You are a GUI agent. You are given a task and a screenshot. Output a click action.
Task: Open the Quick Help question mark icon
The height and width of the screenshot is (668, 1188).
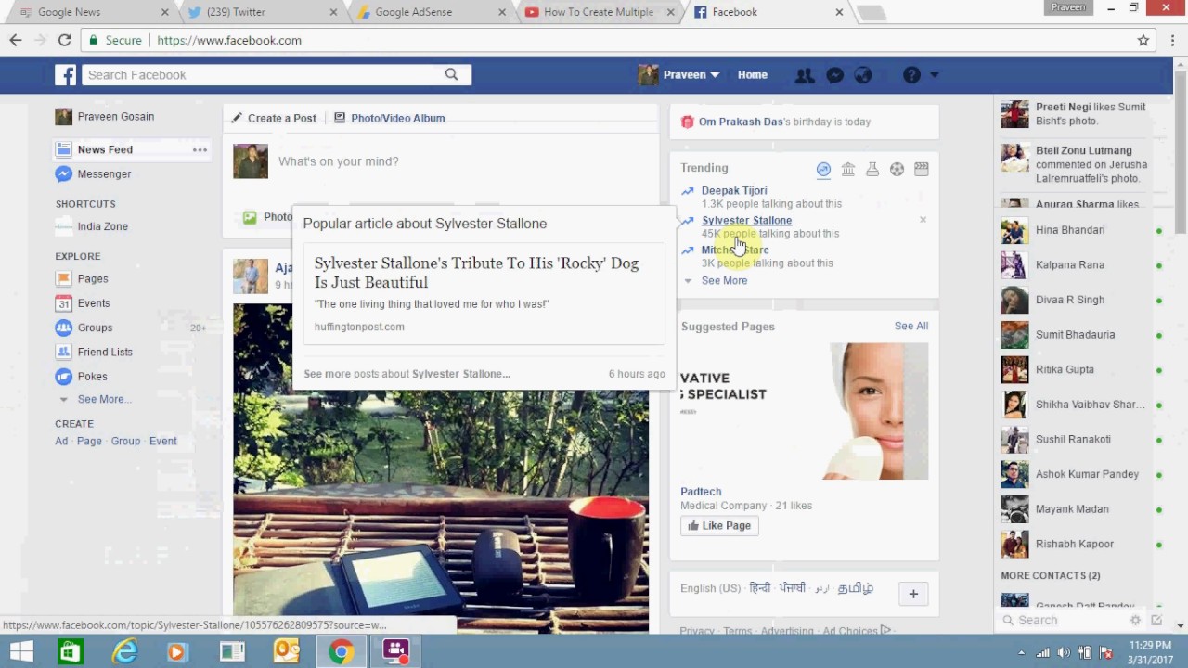tap(911, 75)
